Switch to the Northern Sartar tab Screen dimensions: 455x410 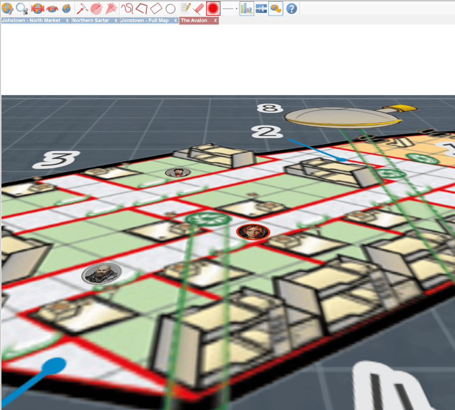pos(91,20)
